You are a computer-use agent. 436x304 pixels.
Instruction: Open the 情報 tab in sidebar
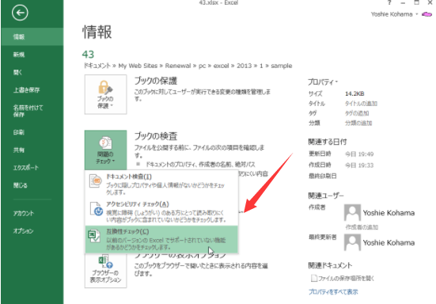click(x=32, y=36)
